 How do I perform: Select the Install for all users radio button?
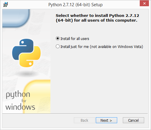[x=58, y=38]
